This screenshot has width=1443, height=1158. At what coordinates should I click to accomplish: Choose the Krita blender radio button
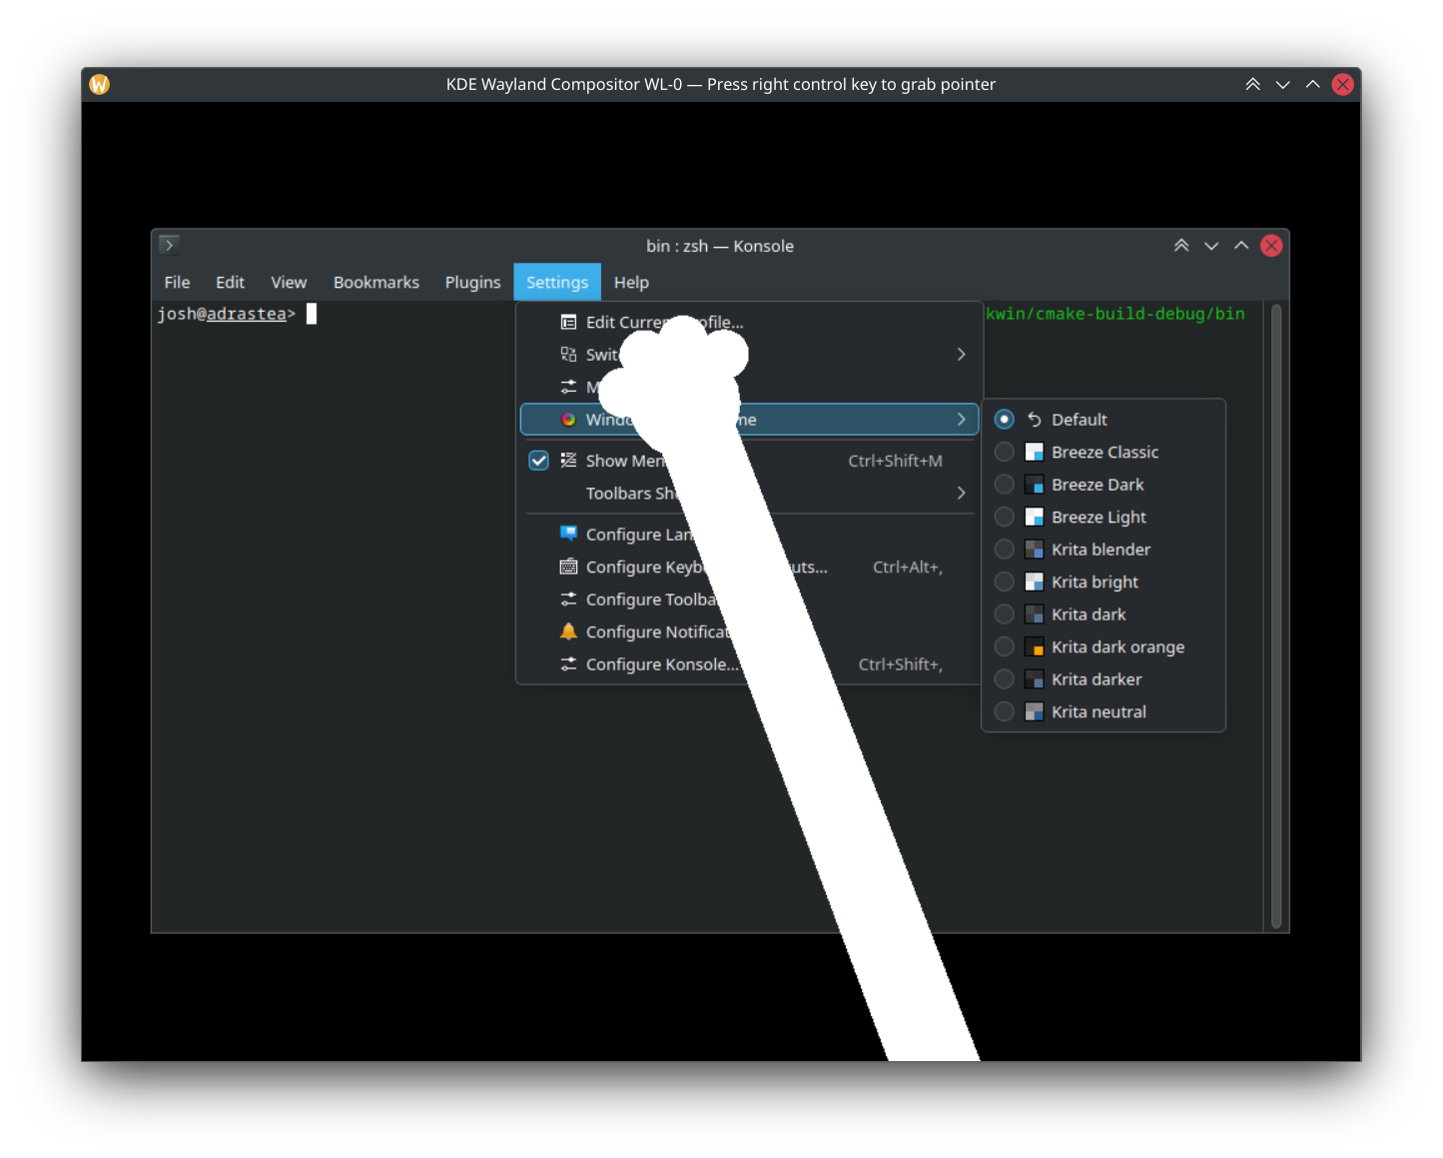click(1005, 550)
